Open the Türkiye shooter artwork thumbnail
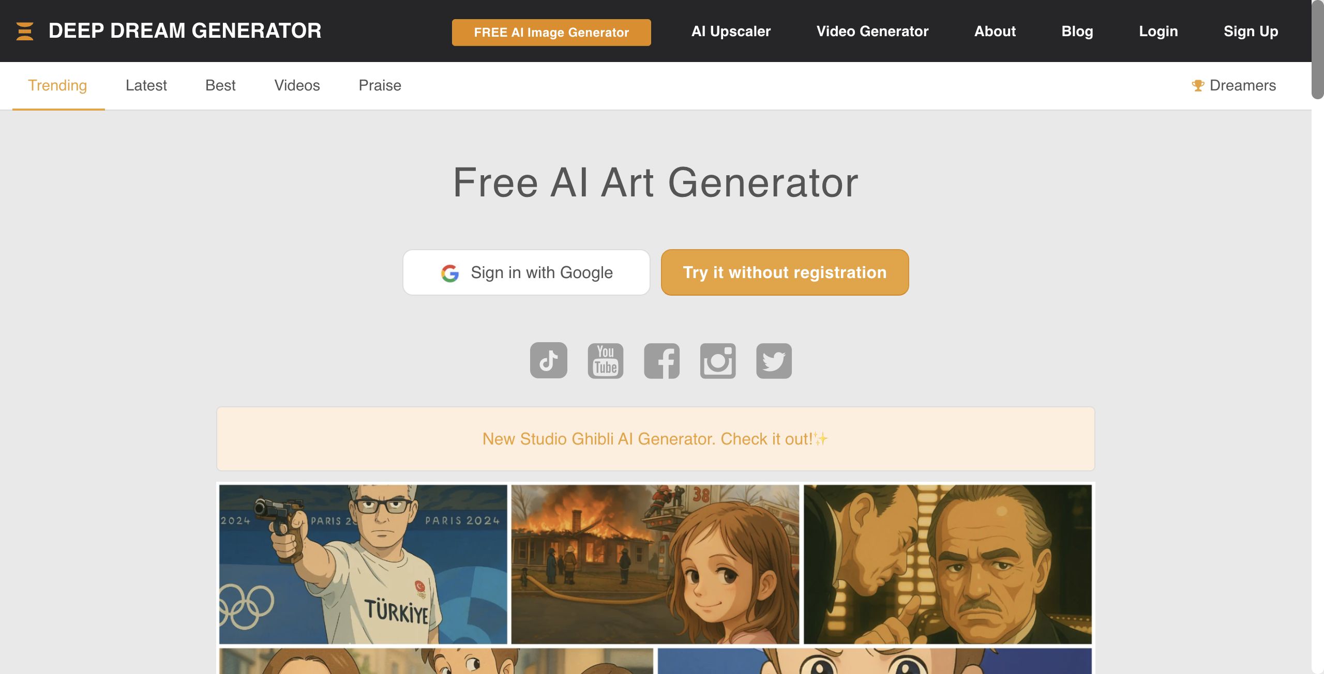 [363, 564]
